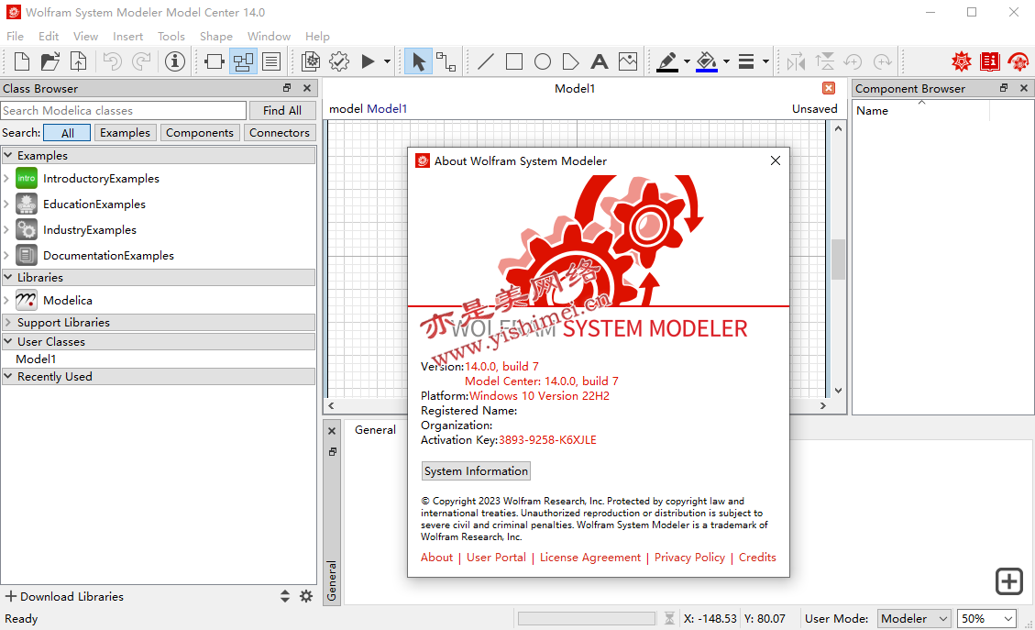
Task: Click the Flip Vertical icon
Action: point(824,61)
